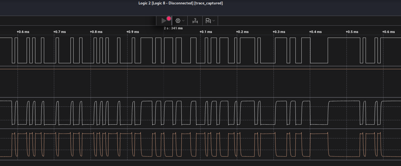Click the white digital square-wave trace
401x166 pixels.
click(x=200, y=50)
